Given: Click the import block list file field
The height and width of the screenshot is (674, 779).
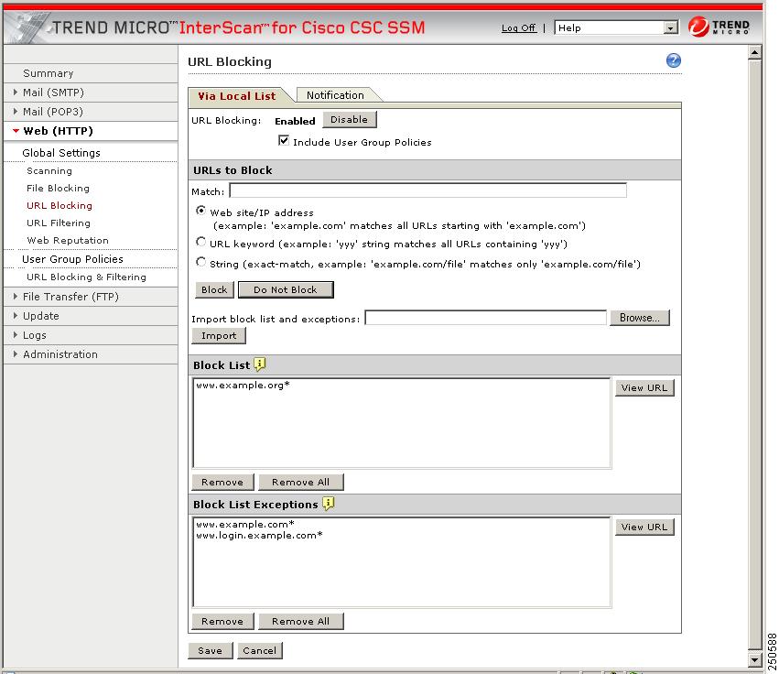Looking at the screenshot, I should 485,318.
